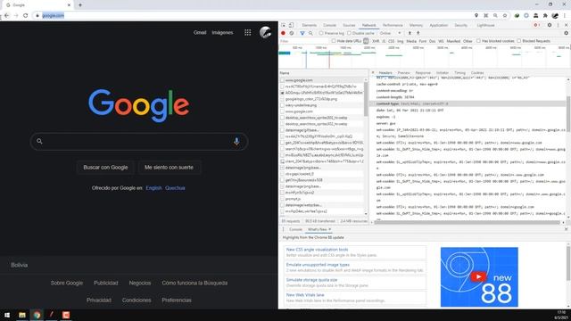
Task: Open the Online throttling dropdown
Action: 390,33
